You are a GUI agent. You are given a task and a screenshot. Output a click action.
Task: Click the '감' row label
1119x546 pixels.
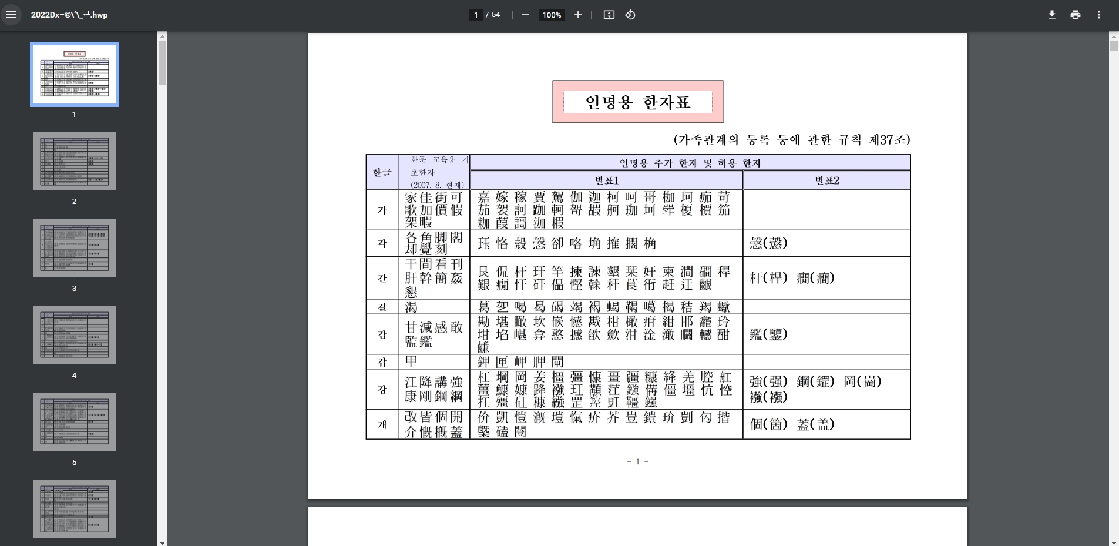(x=382, y=334)
